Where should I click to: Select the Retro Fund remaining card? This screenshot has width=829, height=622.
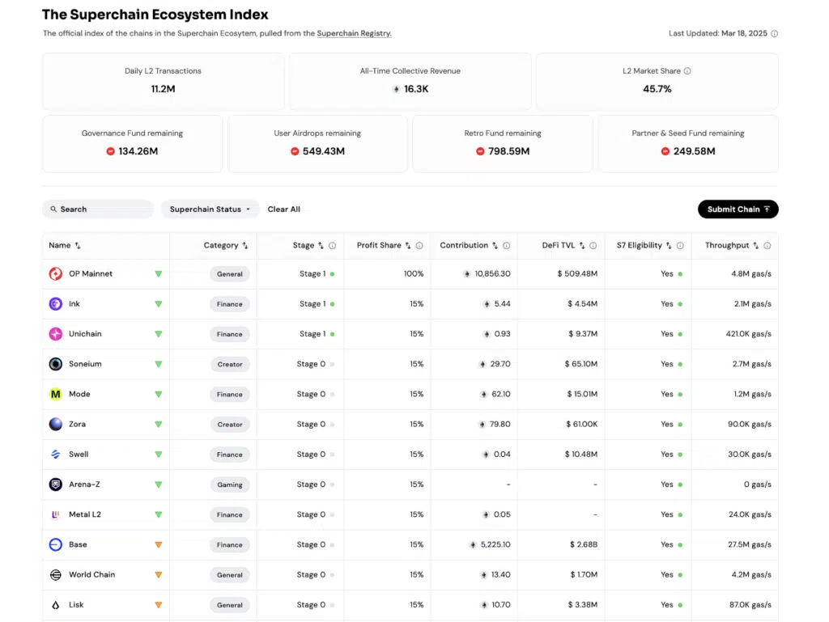[503, 144]
